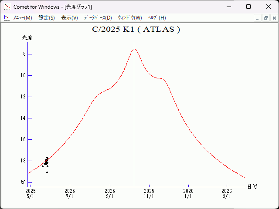
Task: Click the peak of the red light curve
Action: coord(134,49)
